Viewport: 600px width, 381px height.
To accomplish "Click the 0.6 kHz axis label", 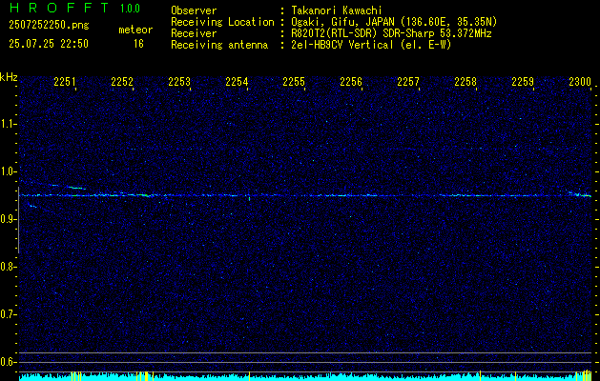I will pos(8,362).
